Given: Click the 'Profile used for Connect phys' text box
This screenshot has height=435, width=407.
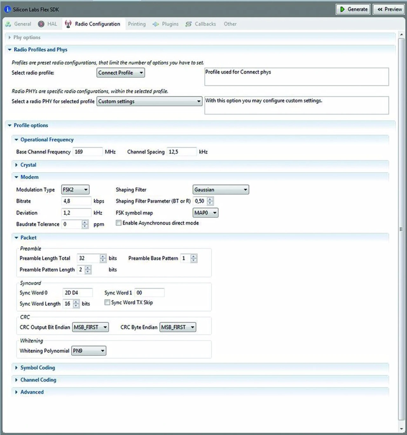Looking at the screenshot, I should point(296,77).
